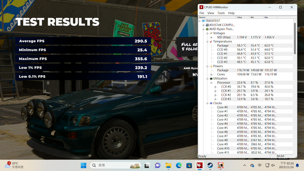Click the Minimum FPS result row

click(83, 50)
